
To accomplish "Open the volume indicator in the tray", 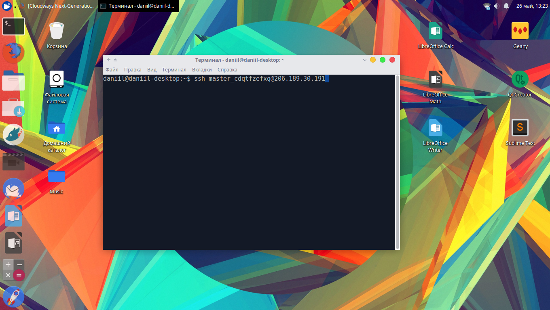I will click(x=496, y=6).
